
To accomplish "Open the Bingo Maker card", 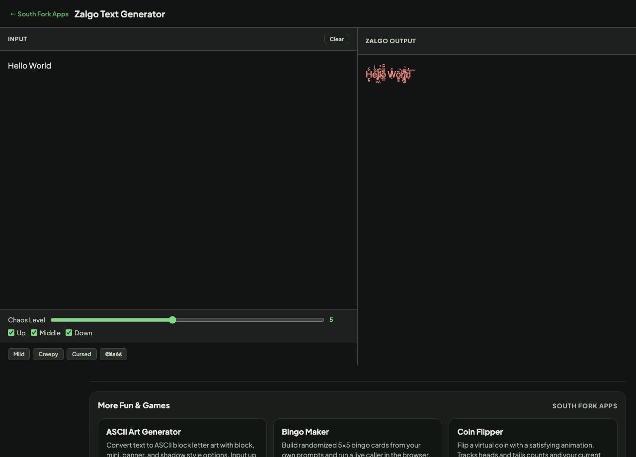I will click(358, 438).
